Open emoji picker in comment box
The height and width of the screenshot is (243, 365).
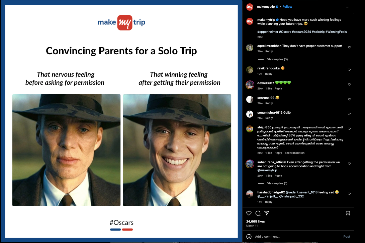point(249,237)
